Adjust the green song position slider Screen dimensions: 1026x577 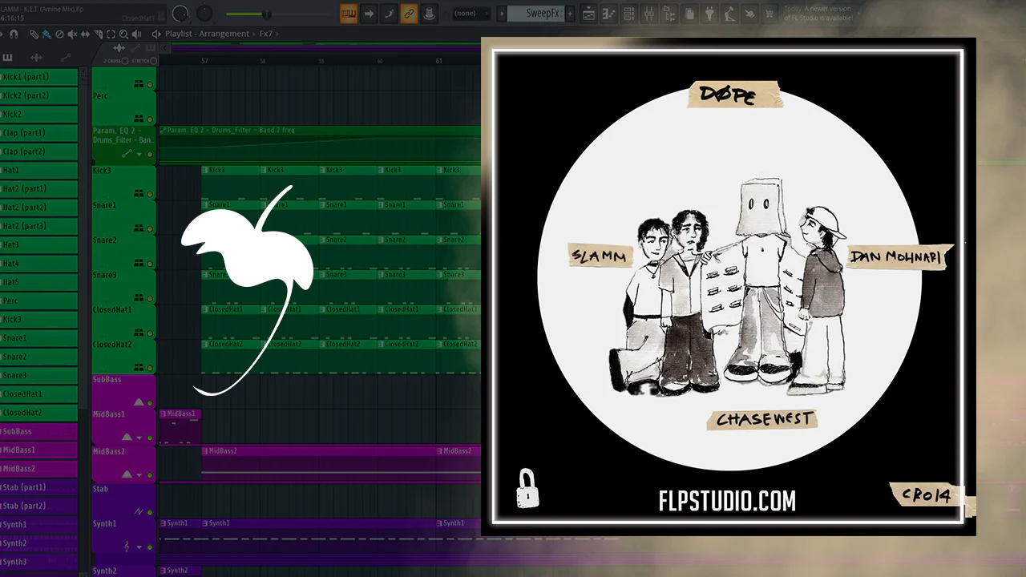pos(266,14)
